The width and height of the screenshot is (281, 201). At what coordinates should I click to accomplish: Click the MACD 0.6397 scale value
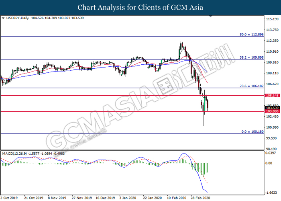pos(271,153)
